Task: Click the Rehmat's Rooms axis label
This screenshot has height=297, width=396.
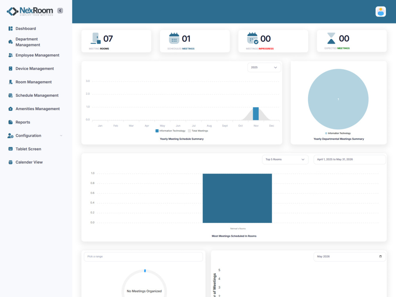Action: pyautogui.click(x=238, y=228)
